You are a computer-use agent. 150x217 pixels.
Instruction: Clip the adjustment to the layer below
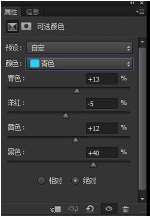click(x=56, y=209)
